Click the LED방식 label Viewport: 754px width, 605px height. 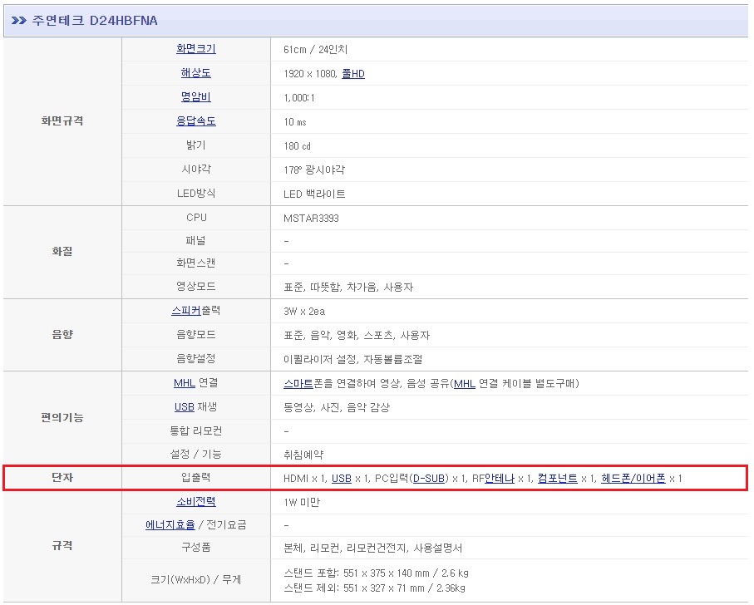(195, 193)
